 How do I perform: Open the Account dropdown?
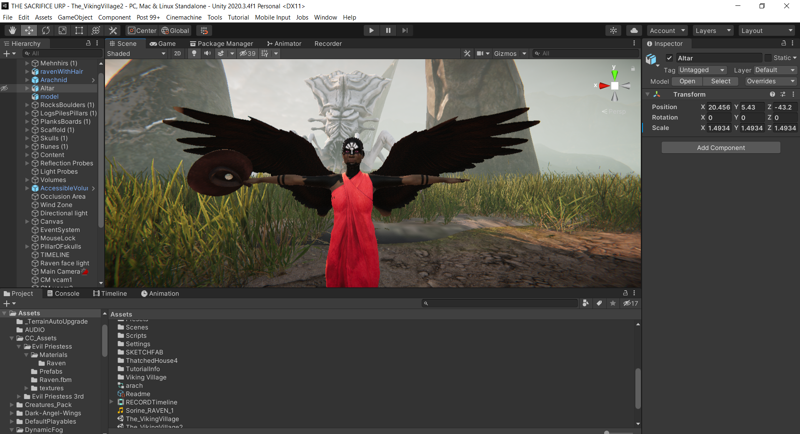pyautogui.click(x=667, y=30)
